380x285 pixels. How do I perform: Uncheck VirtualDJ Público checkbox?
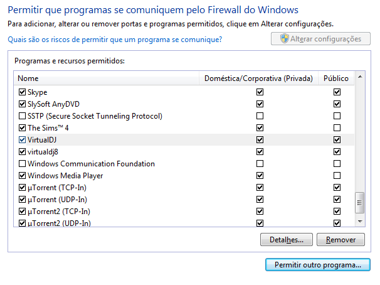(x=337, y=139)
